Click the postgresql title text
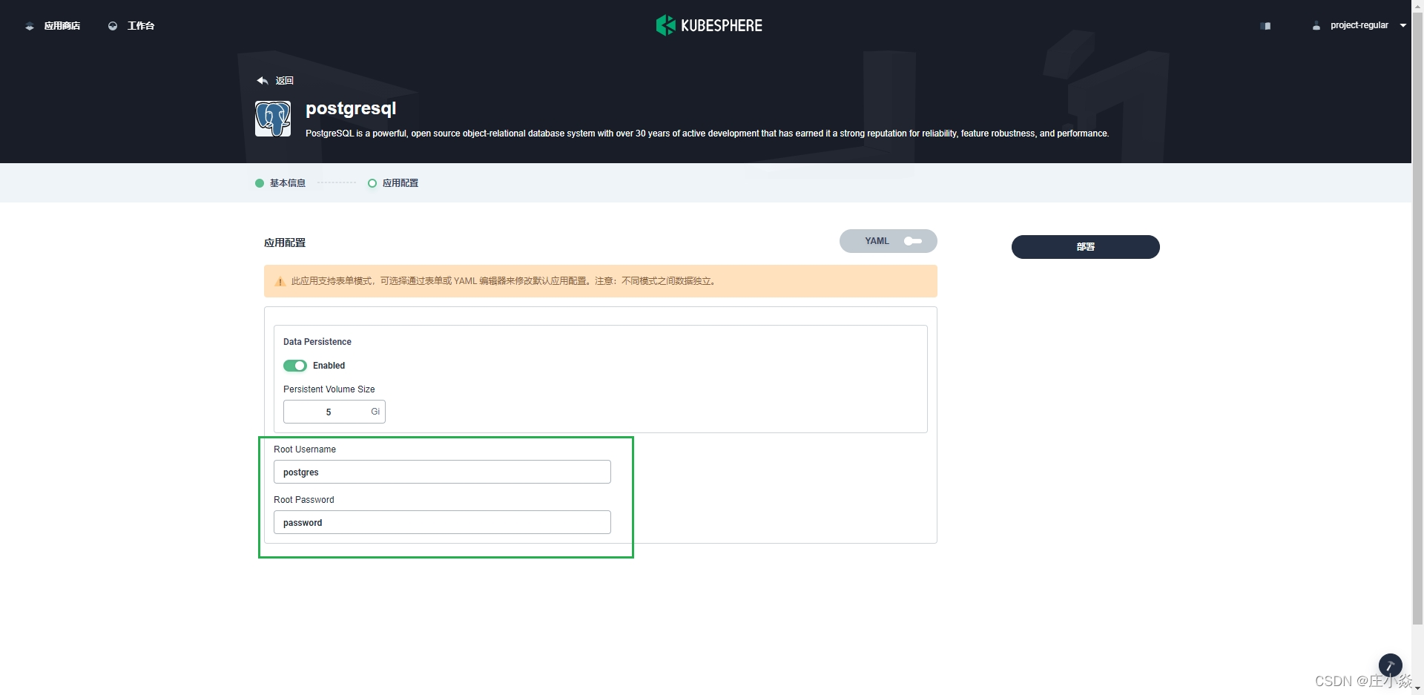This screenshot has height=695, width=1424. (x=351, y=108)
